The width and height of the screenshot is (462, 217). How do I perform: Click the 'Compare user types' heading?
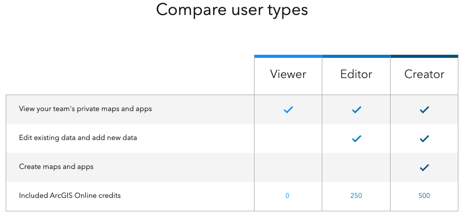coord(232,10)
